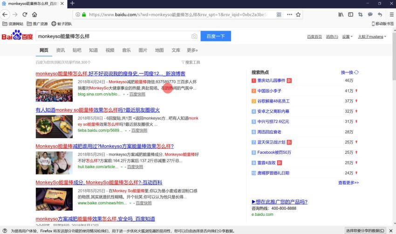Click the undo arrow toolbar icon
Viewport: 396px width, 234px height.
coord(380,14)
